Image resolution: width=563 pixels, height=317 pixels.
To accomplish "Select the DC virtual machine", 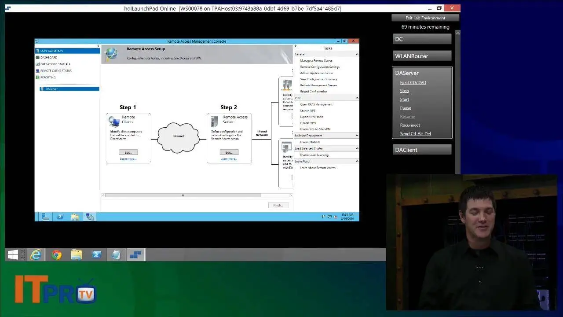I will click(x=422, y=39).
